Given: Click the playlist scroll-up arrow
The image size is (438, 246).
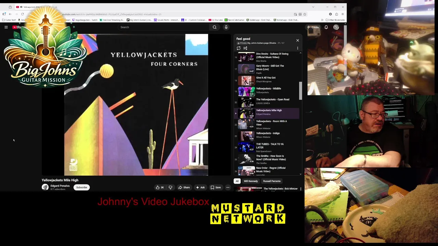Looking at the screenshot, I should click(x=301, y=53).
